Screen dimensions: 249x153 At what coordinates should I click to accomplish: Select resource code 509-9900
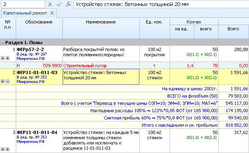(x=52, y=66)
